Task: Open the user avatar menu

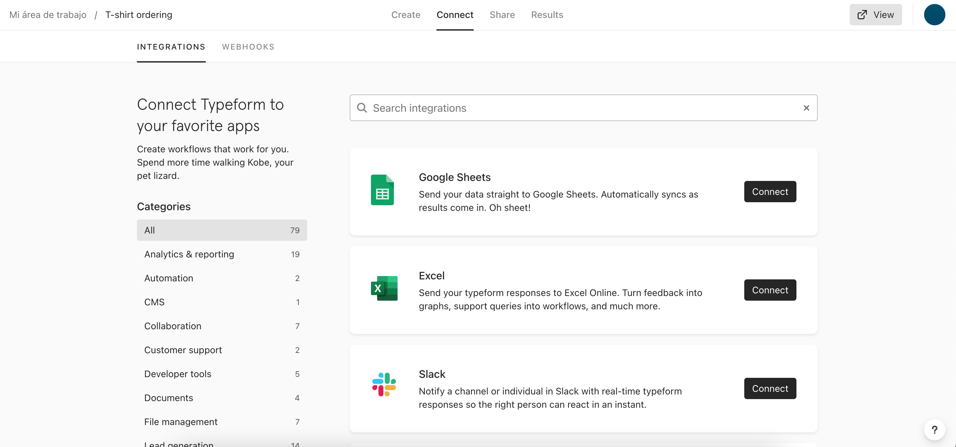Action: coord(934,15)
